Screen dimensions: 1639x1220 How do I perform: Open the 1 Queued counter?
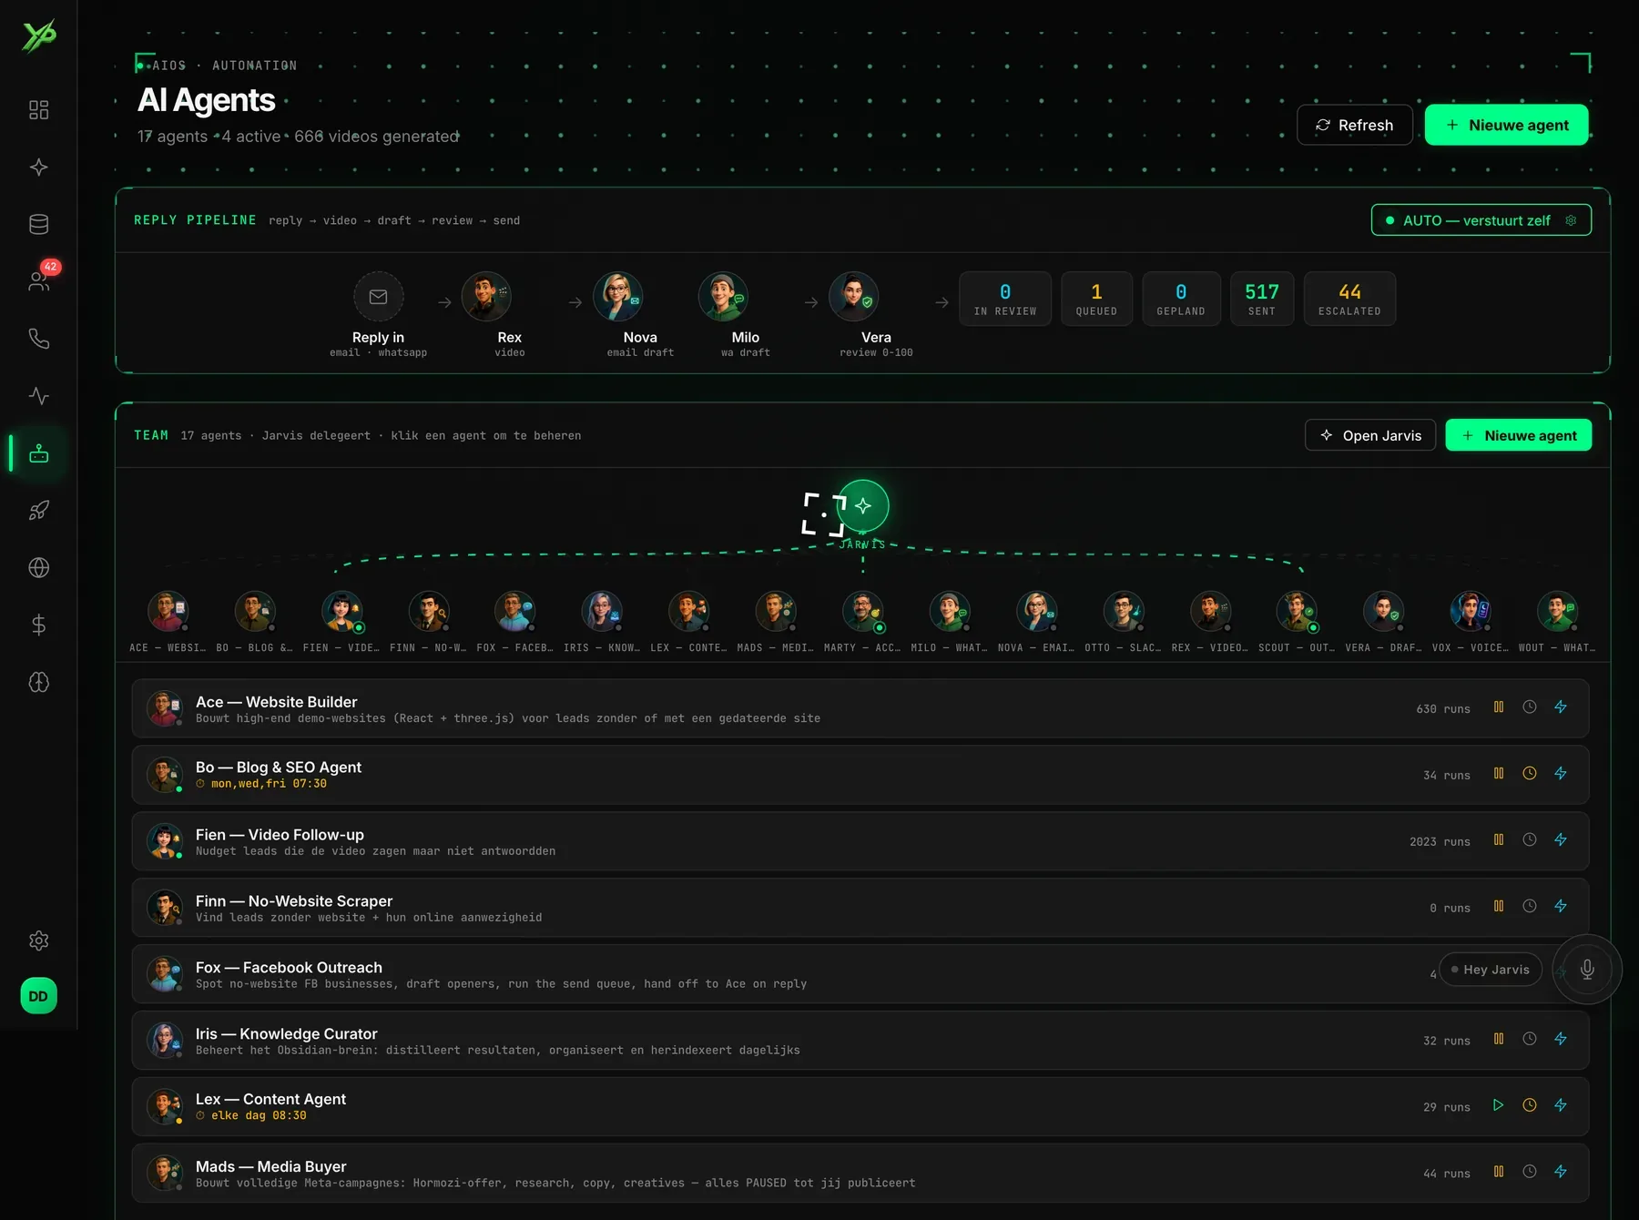tap(1096, 299)
